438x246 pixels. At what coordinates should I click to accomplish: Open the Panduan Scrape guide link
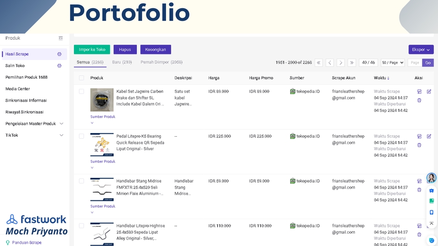[27, 242]
